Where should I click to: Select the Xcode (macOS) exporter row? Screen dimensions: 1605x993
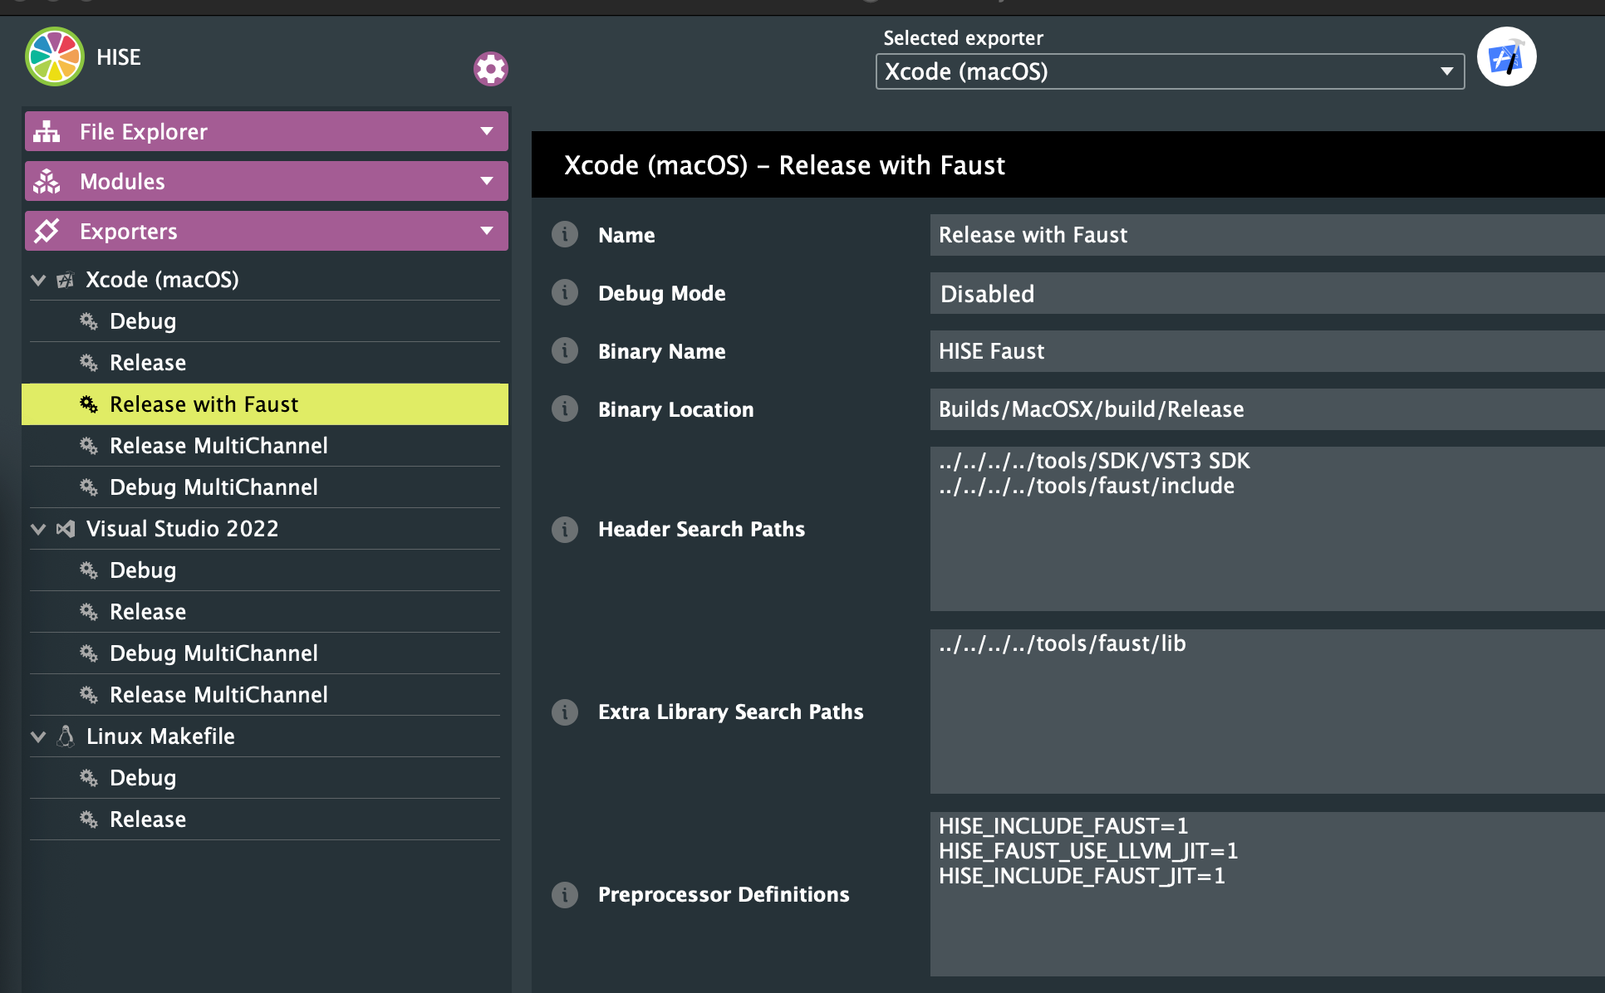pos(265,280)
